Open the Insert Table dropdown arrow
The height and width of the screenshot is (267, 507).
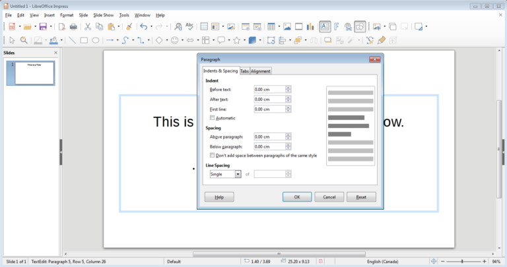tap(278, 27)
